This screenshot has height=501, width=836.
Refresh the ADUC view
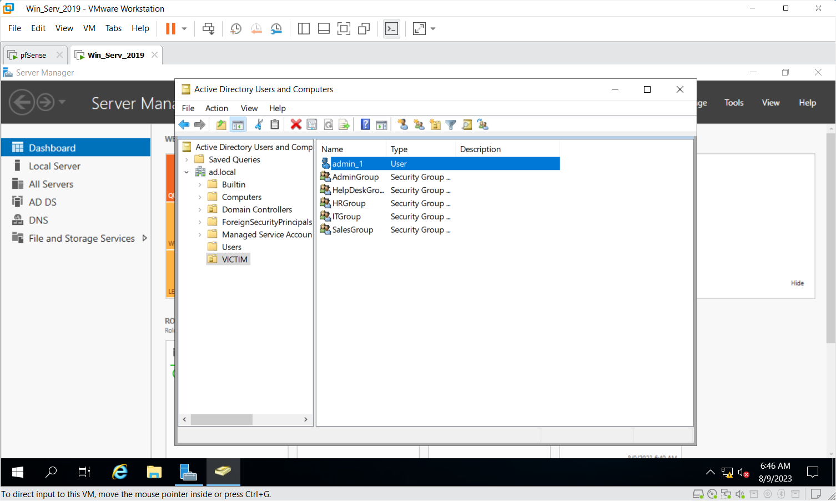click(x=328, y=124)
